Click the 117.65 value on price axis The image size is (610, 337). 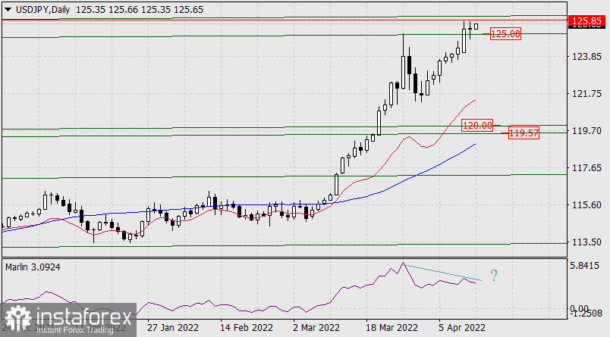586,167
